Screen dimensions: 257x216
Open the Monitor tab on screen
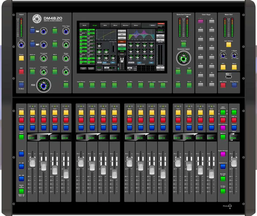tap(126, 25)
